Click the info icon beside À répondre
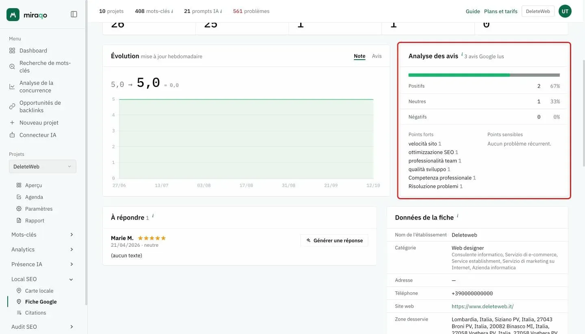Viewport: 585px width, 334px height. (152, 216)
